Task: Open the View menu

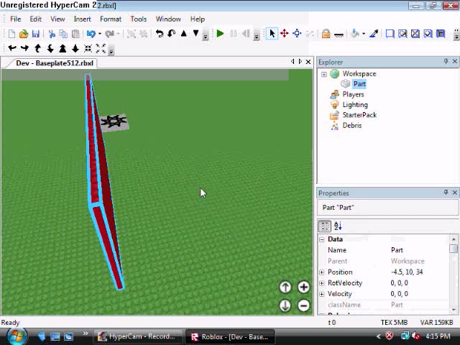Action: (57, 19)
